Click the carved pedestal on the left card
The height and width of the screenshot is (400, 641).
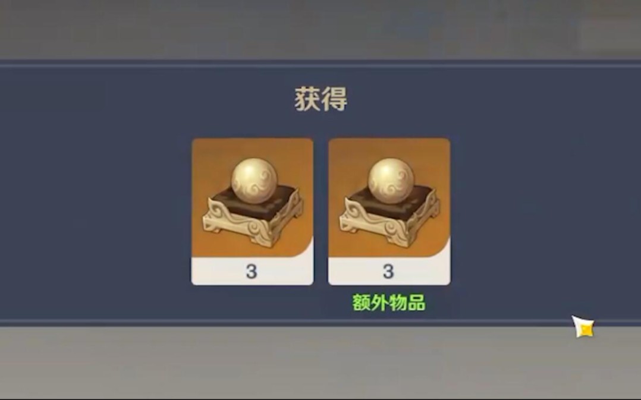coord(253,216)
